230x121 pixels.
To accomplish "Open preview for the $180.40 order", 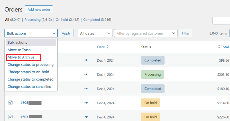I will pos(86,89).
